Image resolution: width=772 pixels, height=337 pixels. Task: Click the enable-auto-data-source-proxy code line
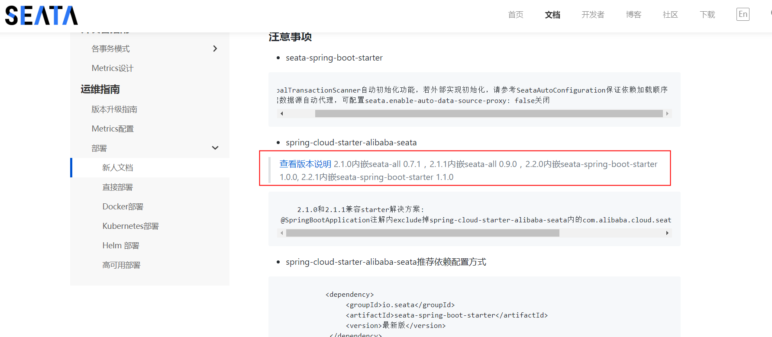(x=413, y=100)
